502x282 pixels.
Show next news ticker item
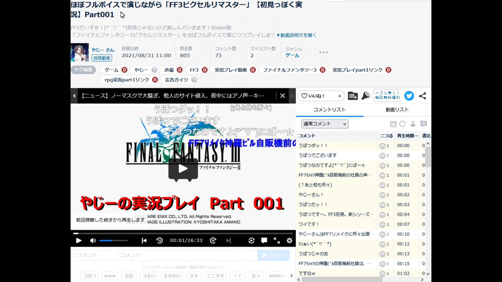292,96
